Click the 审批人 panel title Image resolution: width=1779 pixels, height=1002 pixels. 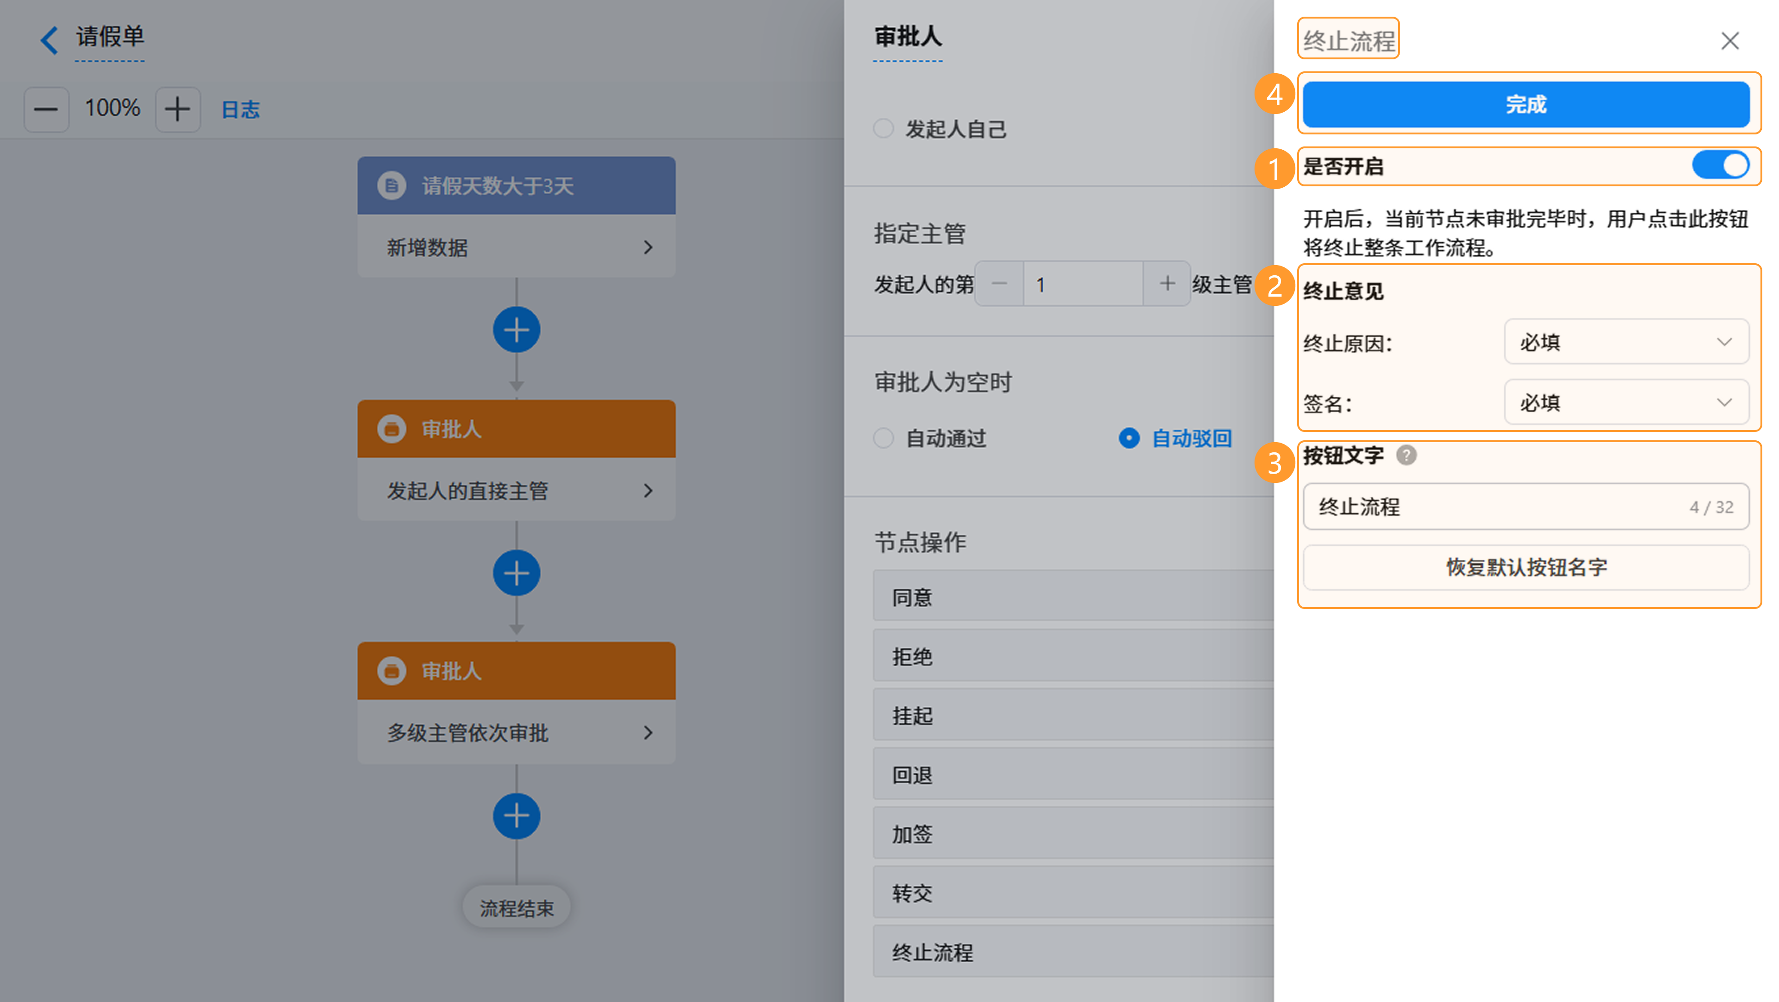(x=908, y=37)
